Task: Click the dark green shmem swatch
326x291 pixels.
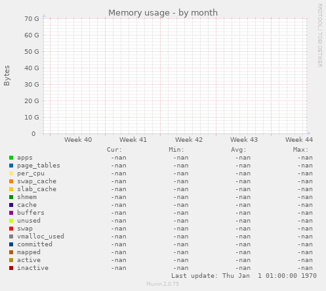Action: click(x=11, y=197)
